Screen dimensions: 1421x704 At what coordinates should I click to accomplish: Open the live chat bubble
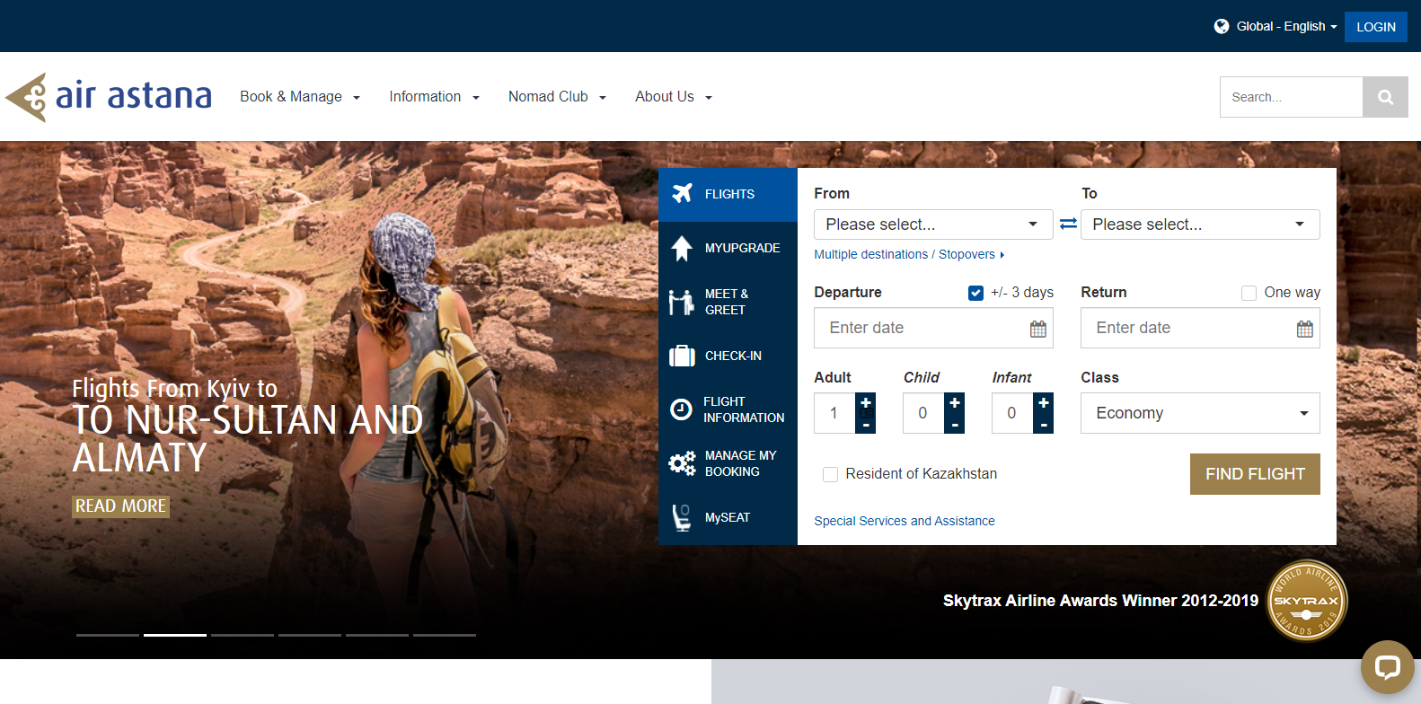(x=1387, y=667)
